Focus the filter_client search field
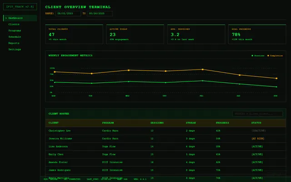291x182 pixels. click(257, 114)
